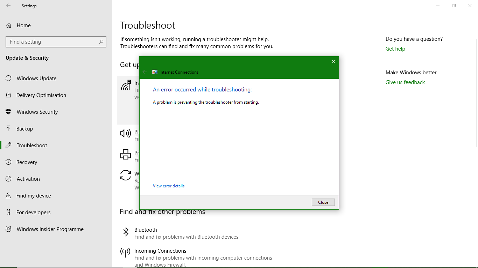The image size is (478, 268).
Task: Click the Playing Audio speaker icon
Action: point(126,133)
